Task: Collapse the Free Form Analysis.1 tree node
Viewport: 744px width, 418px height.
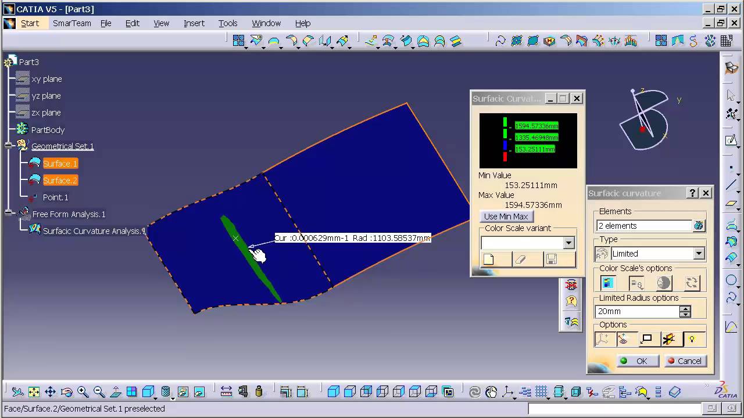Action: click(x=9, y=214)
